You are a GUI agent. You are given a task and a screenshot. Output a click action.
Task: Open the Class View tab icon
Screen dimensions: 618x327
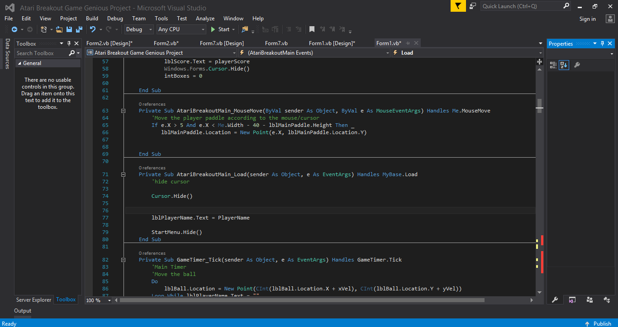tap(607, 299)
